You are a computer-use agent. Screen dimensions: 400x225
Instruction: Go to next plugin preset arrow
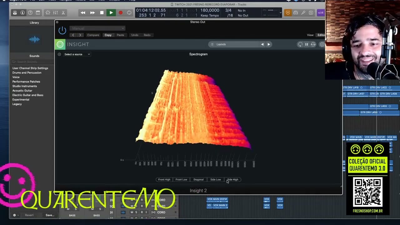[80, 35]
